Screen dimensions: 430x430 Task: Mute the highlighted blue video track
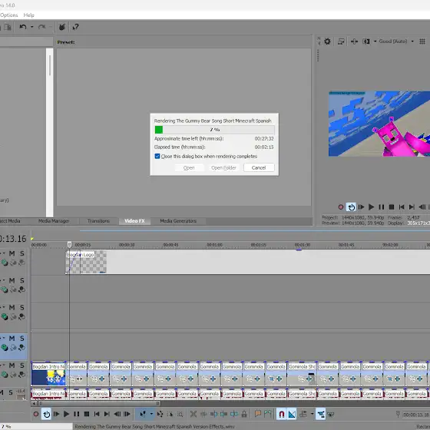tap(12, 339)
